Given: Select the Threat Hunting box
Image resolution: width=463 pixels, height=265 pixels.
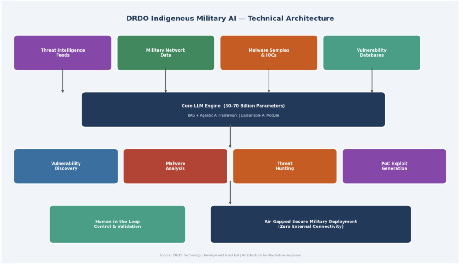Looking at the screenshot, I should [285, 166].
